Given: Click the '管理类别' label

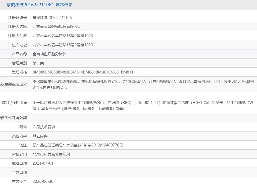Looking at the screenshot, I should pos(19,63).
